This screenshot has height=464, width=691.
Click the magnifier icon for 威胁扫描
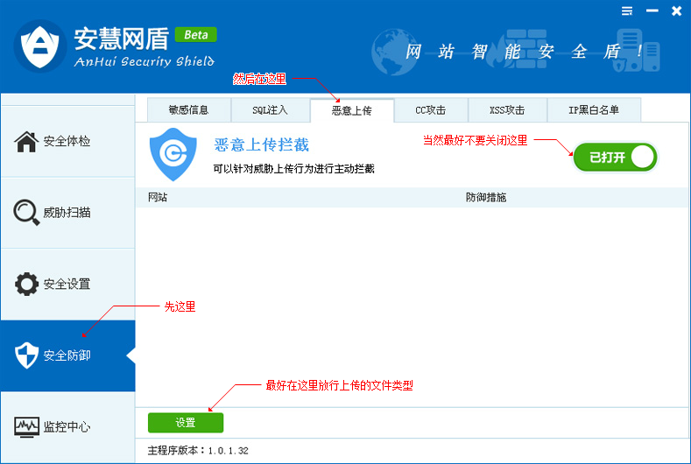pyautogui.click(x=26, y=213)
